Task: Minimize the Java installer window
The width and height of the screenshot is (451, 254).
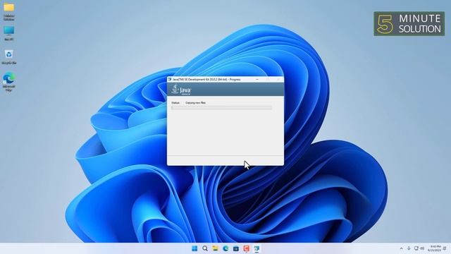Action: tap(257, 79)
